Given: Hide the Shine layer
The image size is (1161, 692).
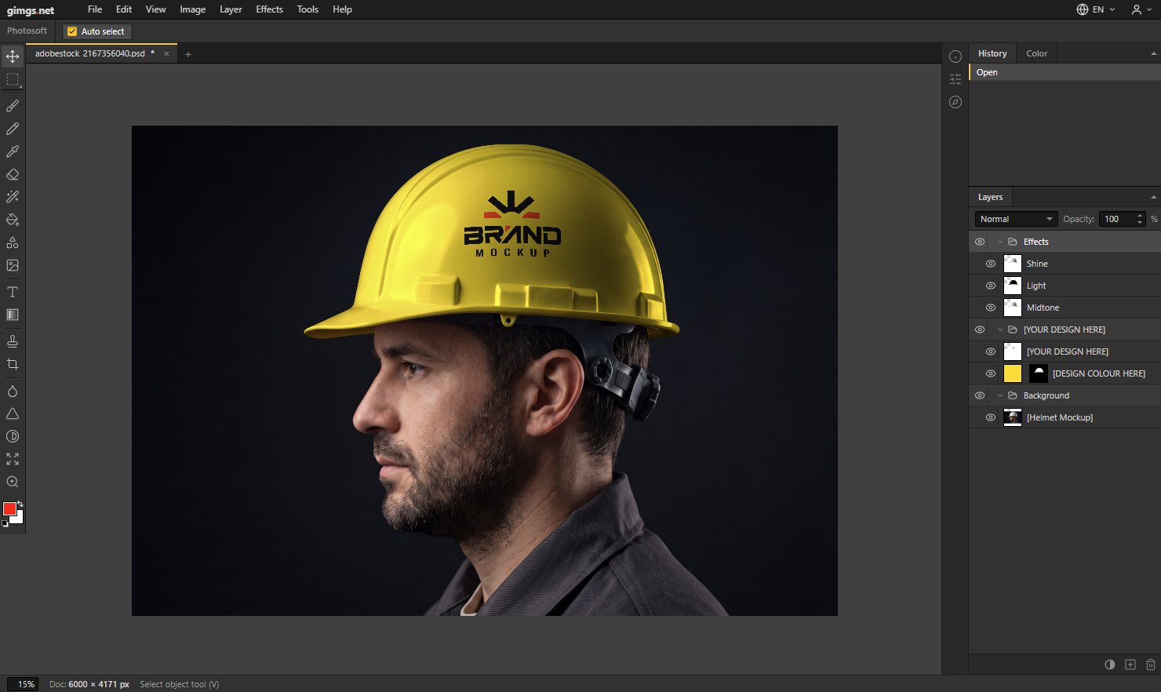Looking at the screenshot, I should coord(991,264).
